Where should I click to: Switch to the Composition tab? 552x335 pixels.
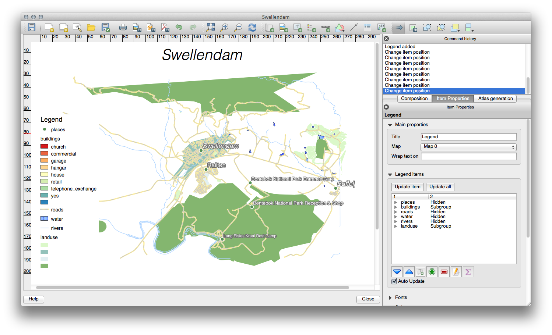(x=414, y=99)
